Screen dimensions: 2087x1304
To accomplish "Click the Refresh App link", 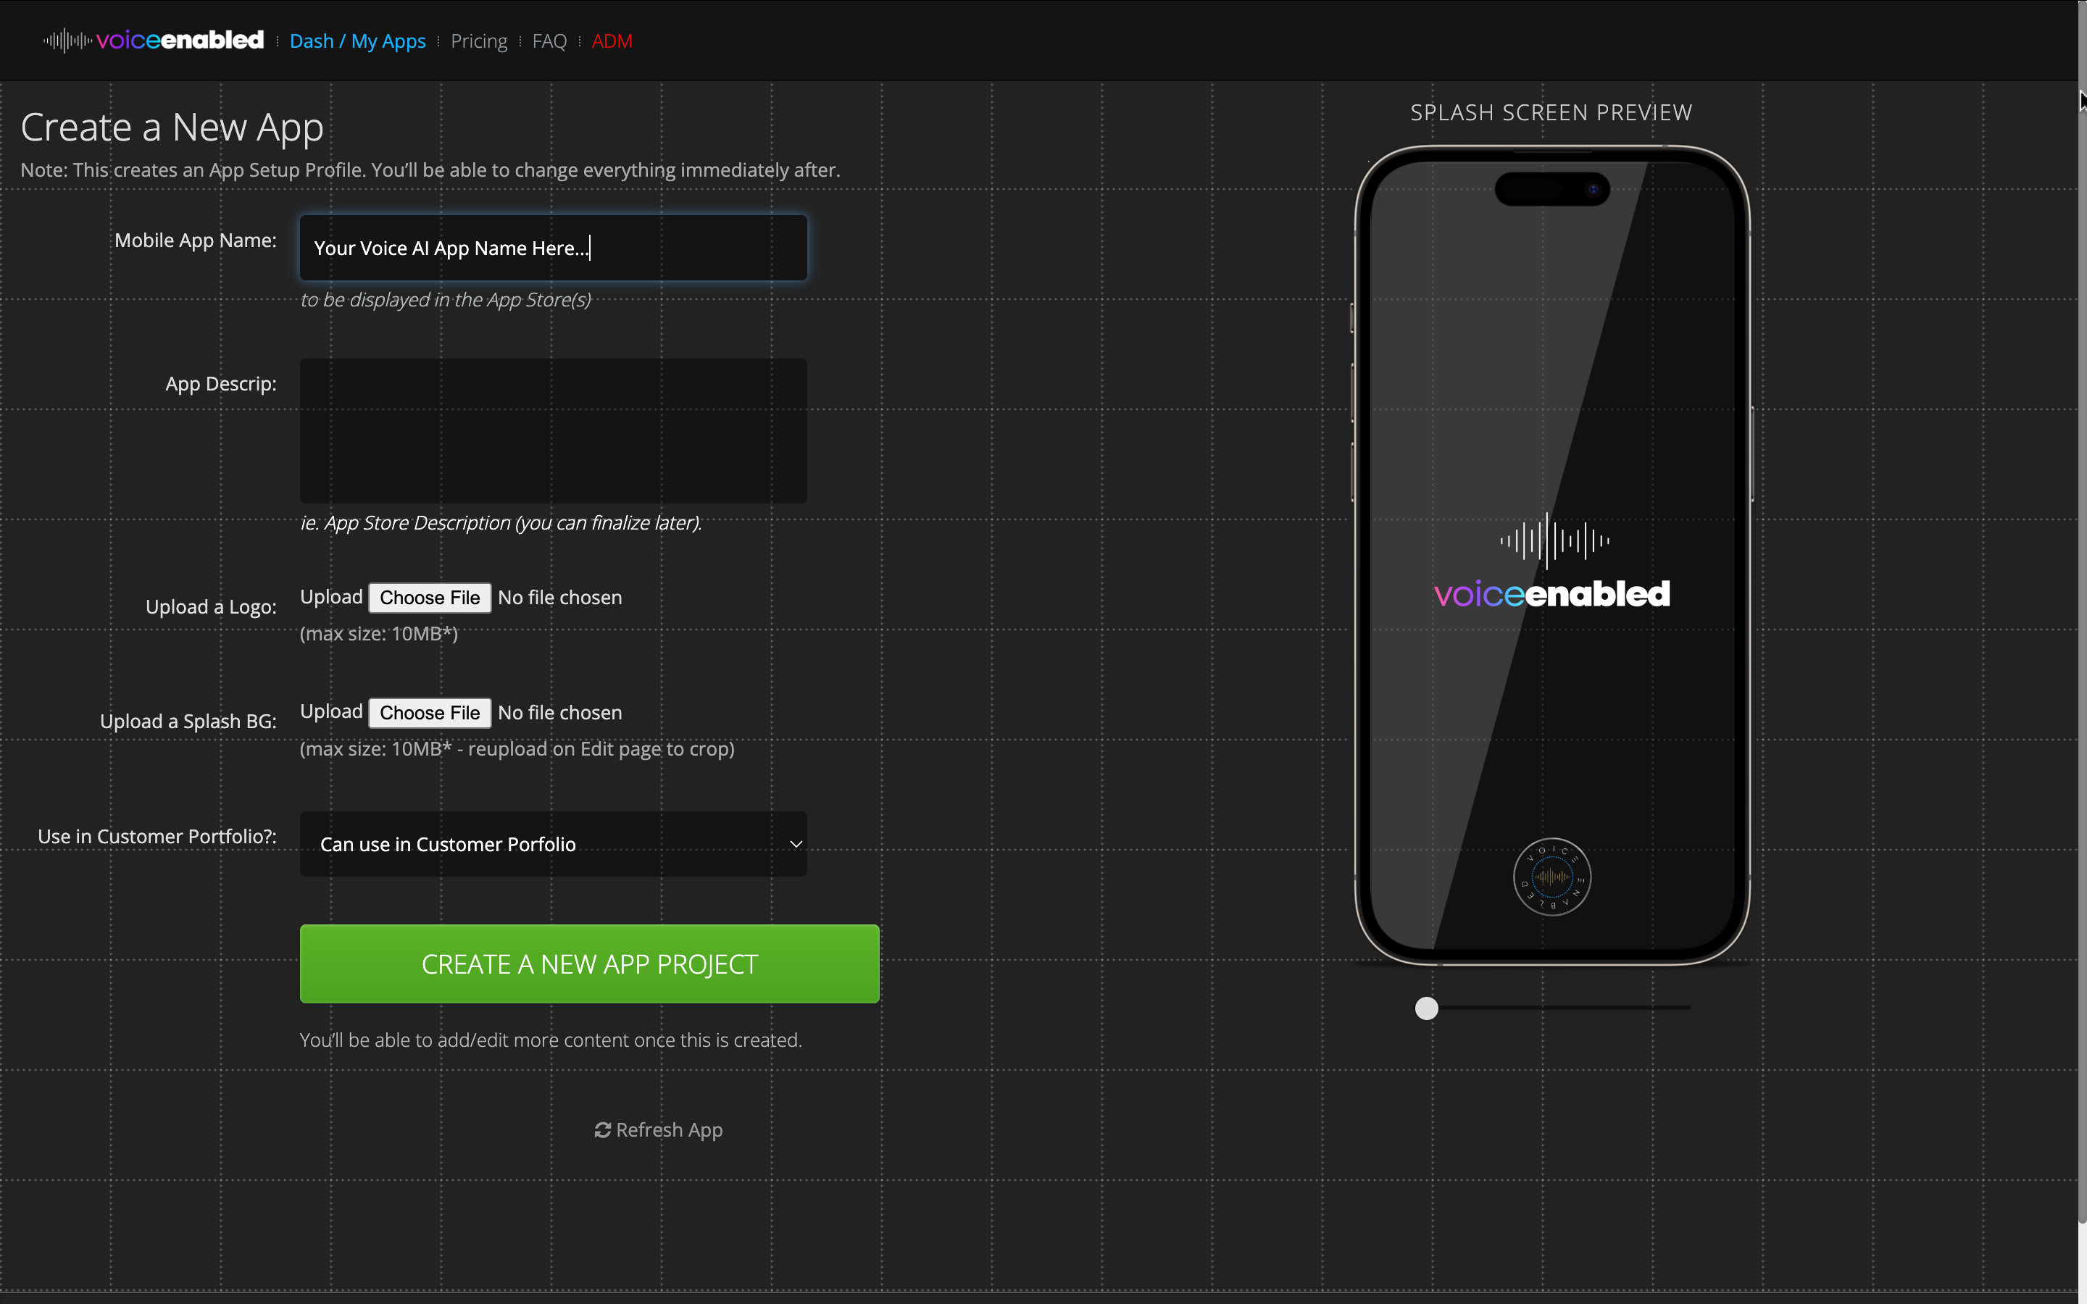I will (668, 1130).
